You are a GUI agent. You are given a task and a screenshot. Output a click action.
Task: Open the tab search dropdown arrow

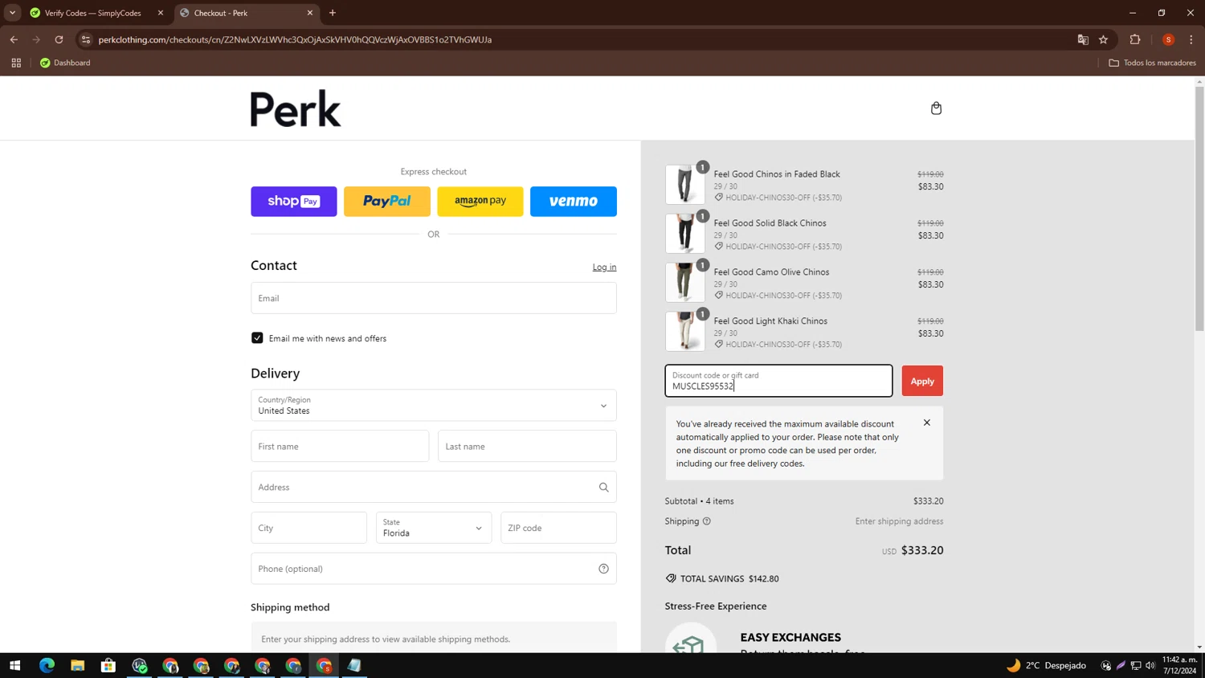12,13
